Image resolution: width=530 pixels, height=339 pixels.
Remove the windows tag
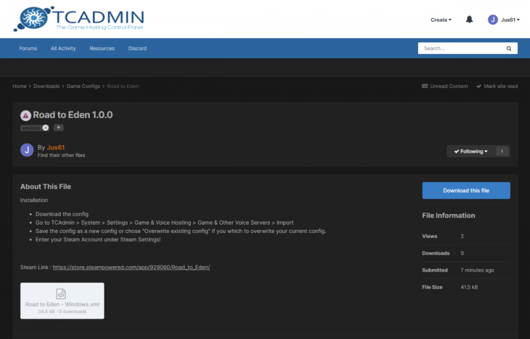click(x=45, y=128)
